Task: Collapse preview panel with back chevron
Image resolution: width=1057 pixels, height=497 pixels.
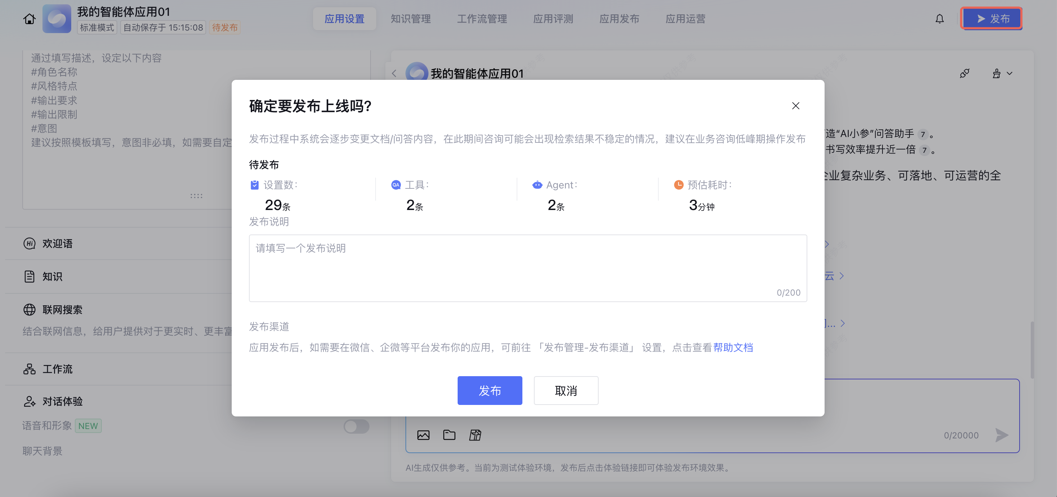Action: click(x=394, y=73)
